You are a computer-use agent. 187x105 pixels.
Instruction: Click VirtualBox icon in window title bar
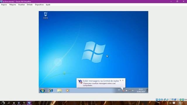click(x=1, y=1)
